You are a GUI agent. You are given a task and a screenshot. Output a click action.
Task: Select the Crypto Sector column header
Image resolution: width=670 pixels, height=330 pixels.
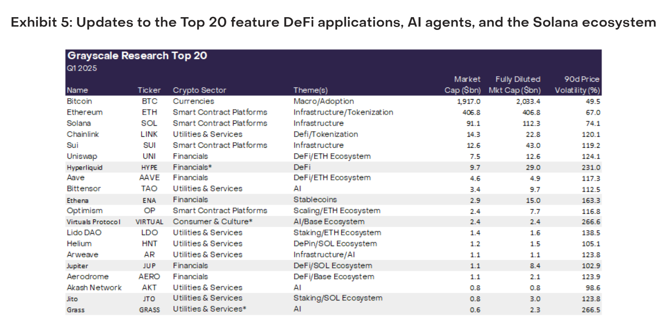199,90
